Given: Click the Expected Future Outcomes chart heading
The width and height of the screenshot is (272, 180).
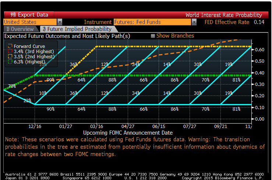Looking at the screenshot, I should [x=67, y=36].
